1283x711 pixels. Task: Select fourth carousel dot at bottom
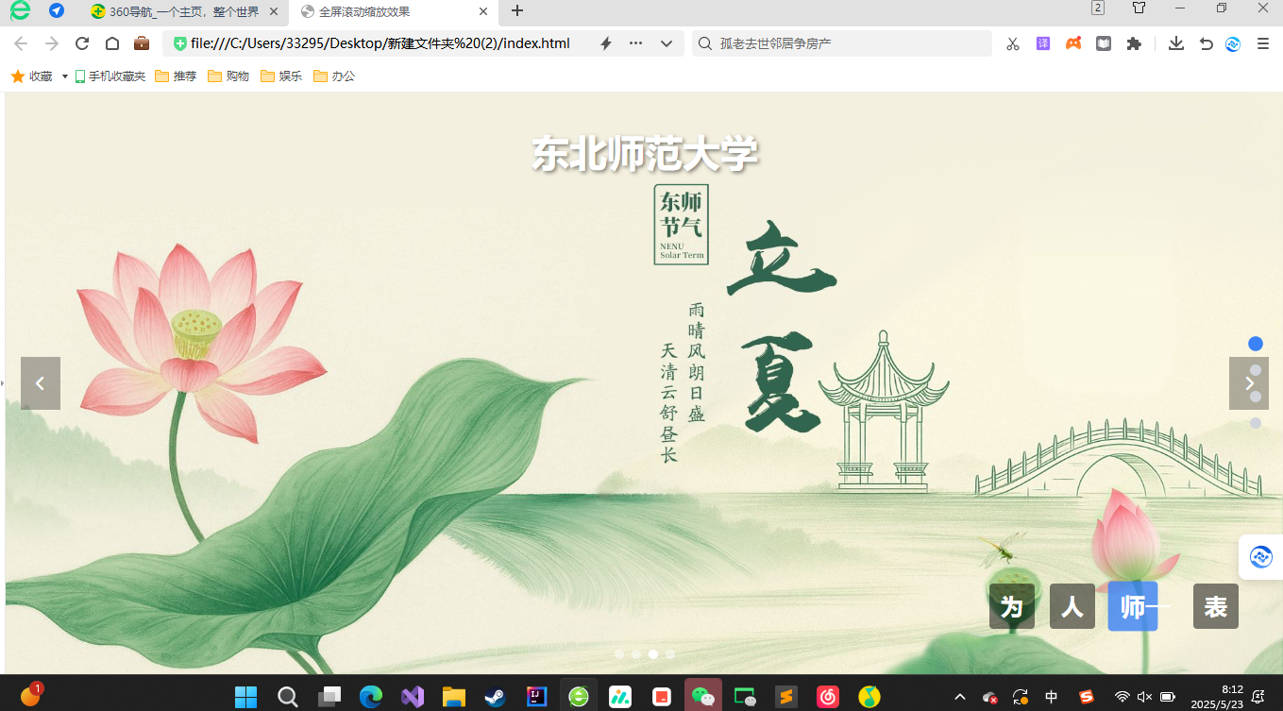670,653
